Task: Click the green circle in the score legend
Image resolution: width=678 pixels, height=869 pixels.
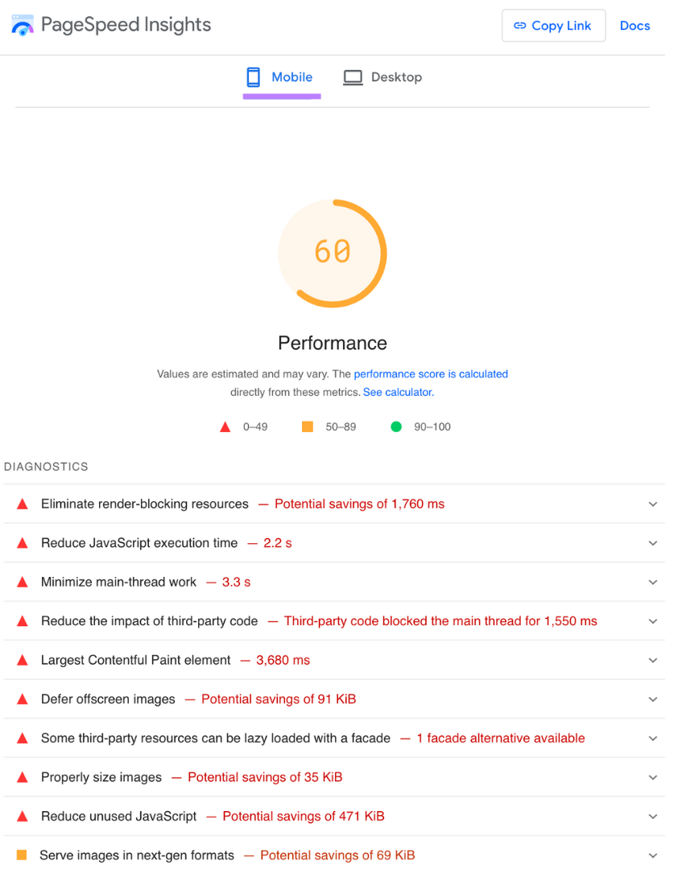Action: point(395,426)
